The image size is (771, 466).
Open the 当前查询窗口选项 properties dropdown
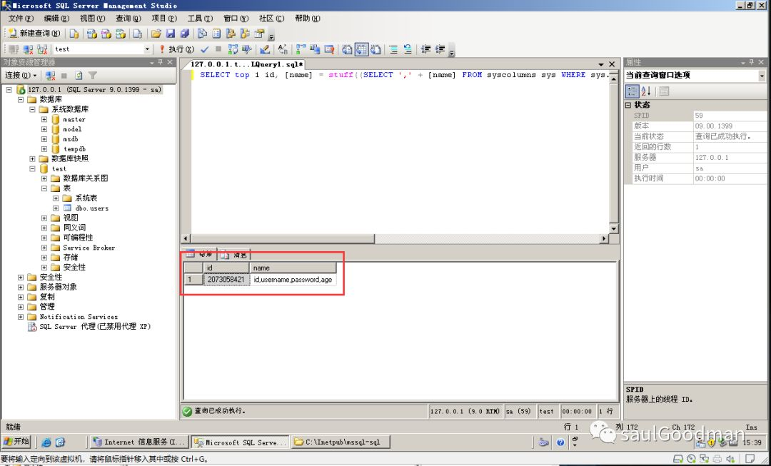pyautogui.click(x=762, y=76)
